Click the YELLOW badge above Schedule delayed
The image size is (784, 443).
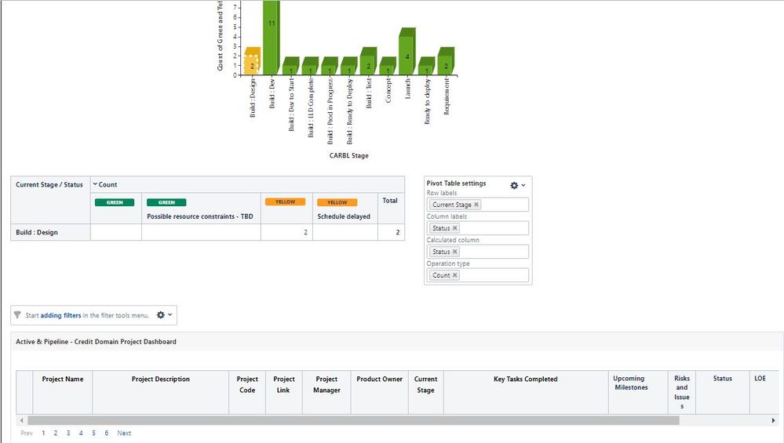tap(337, 202)
